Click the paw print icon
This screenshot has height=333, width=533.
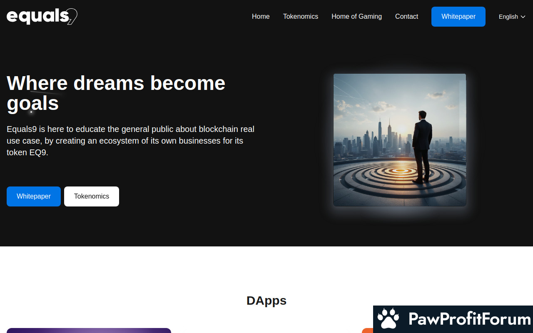[x=388, y=319]
